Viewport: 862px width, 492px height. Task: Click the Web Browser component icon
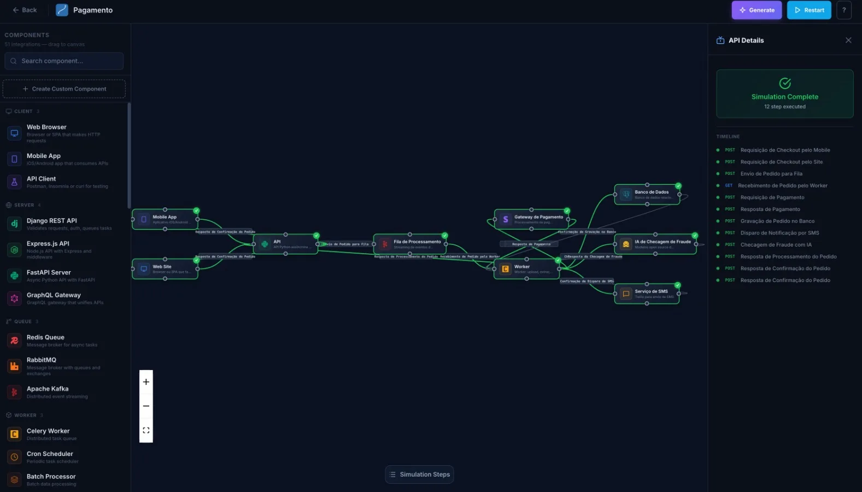[14, 133]
